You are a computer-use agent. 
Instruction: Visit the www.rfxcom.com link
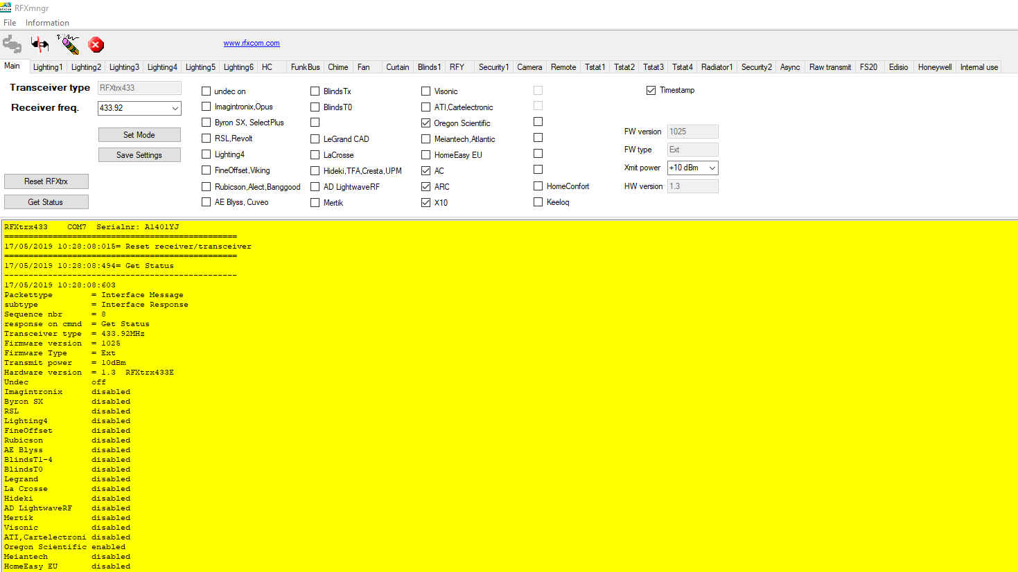click(x=252, y=43)
